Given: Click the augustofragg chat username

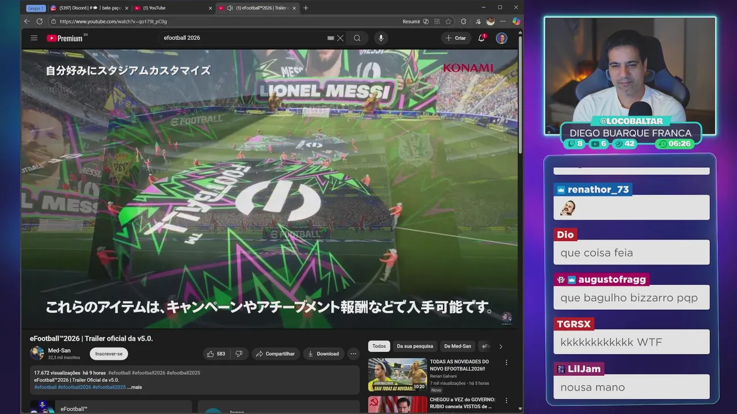Looking at the screenshot, I should (612, 279).
